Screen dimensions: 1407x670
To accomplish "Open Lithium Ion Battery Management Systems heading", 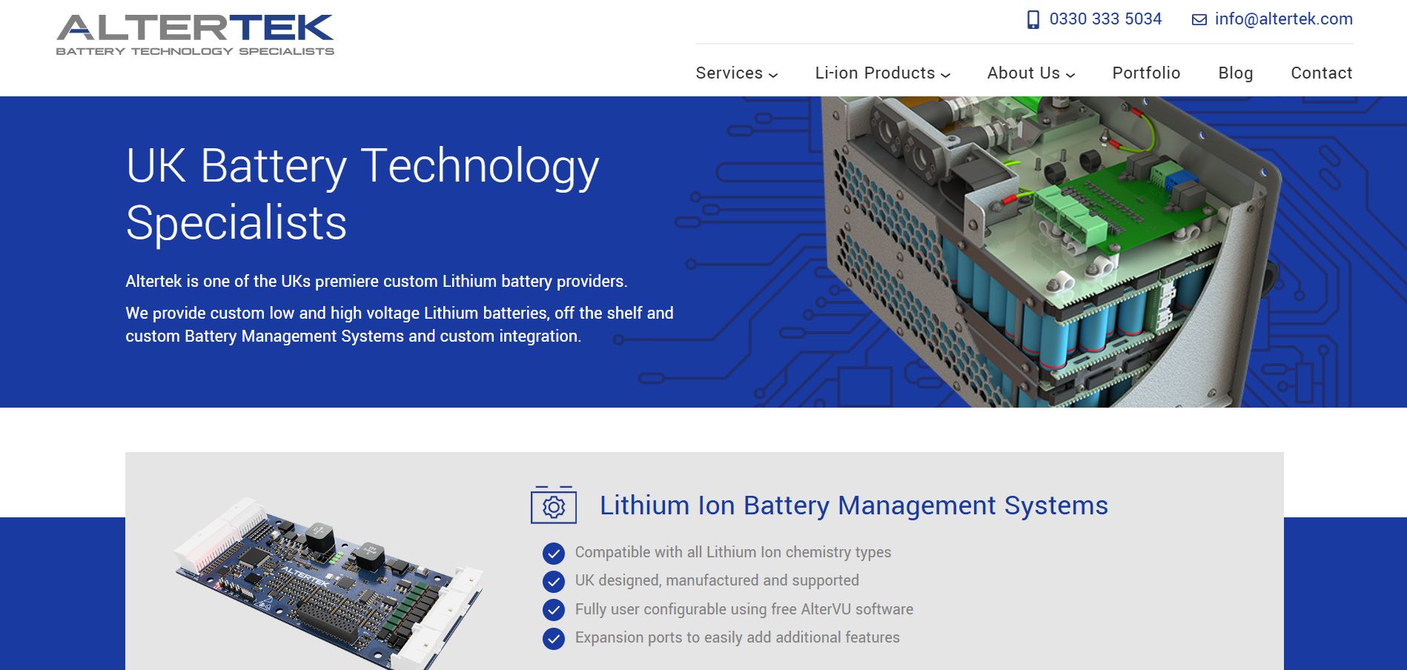I will (x=853, y=505).
